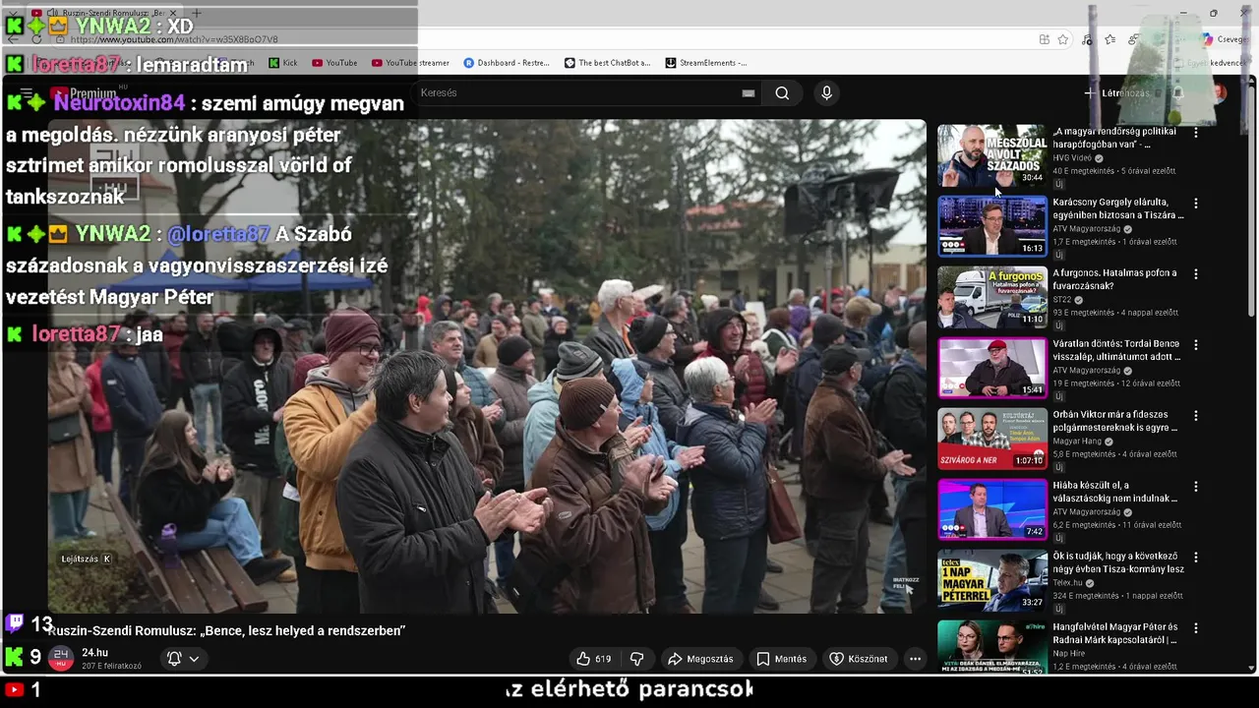1259x708 pixels.
Task: Click the media control music-note icon
Action: (1087, 39)
